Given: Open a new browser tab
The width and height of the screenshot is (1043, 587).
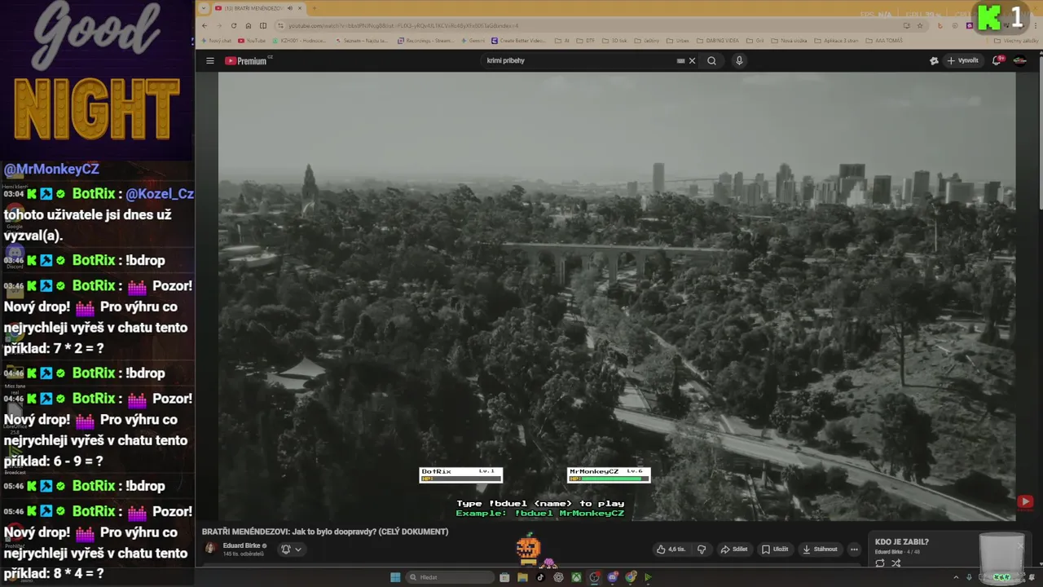Looking at the screenshot, I should coord(314,8).
